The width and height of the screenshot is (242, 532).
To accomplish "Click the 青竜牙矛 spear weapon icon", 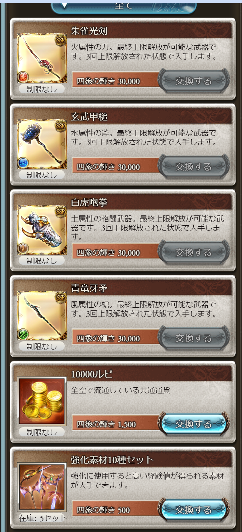I will click(42, 316).
